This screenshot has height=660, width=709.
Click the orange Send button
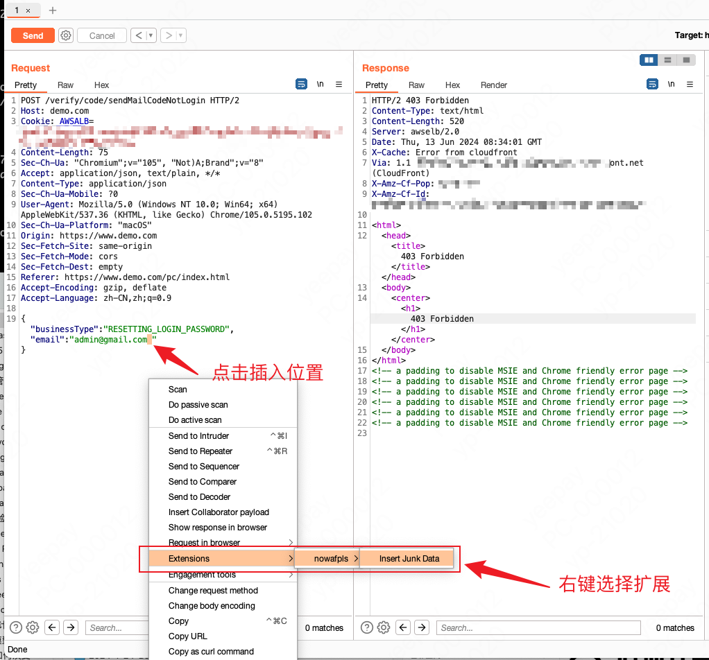(33, 35)
